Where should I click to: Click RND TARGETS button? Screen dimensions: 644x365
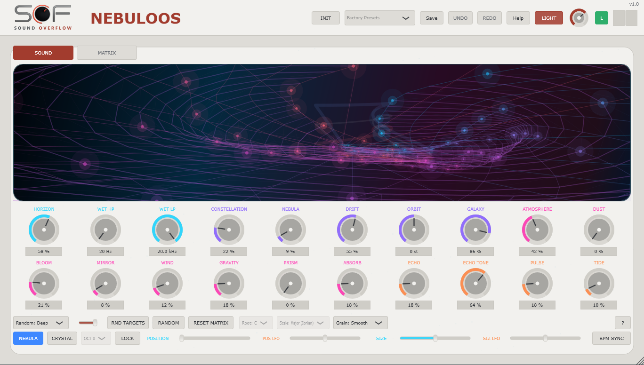coord(128,323)
